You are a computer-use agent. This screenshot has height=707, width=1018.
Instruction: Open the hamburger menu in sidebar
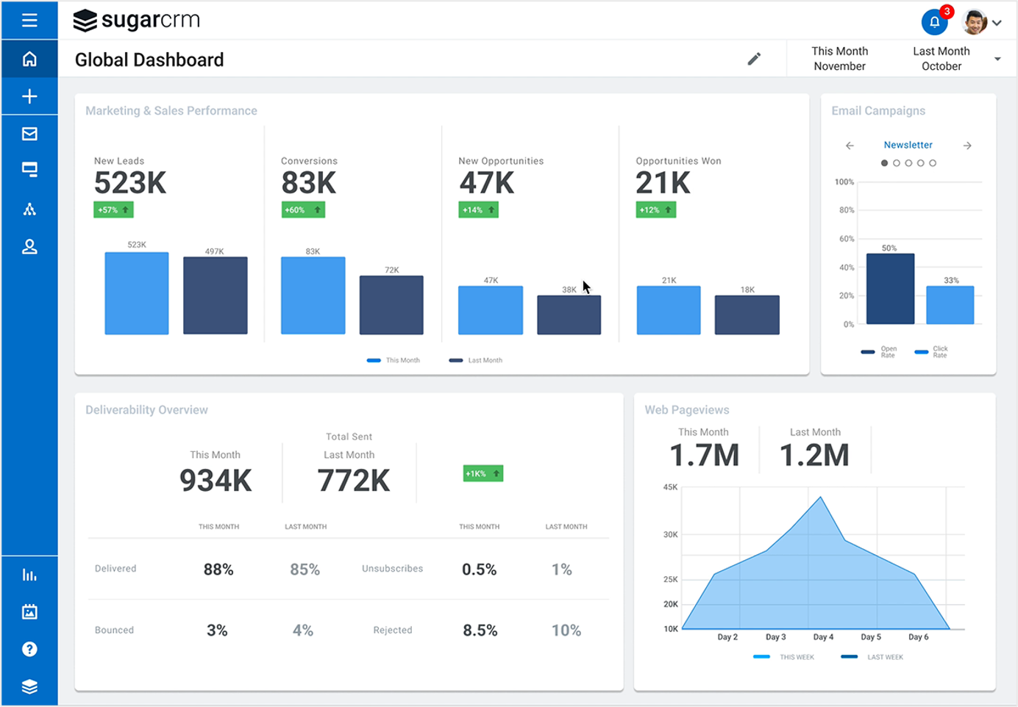point(29,20)
